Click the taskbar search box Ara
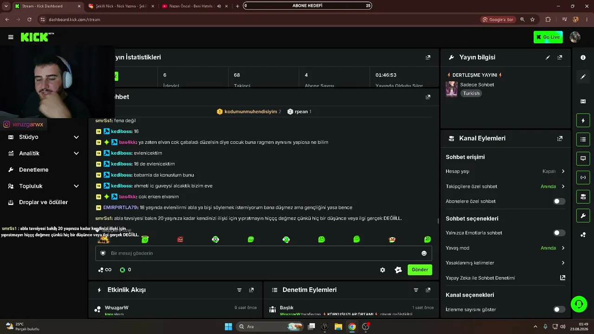 click(271, 327)
